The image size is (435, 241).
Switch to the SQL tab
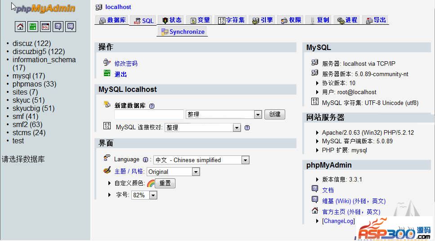pyautogui.click(x=144, y=21)
